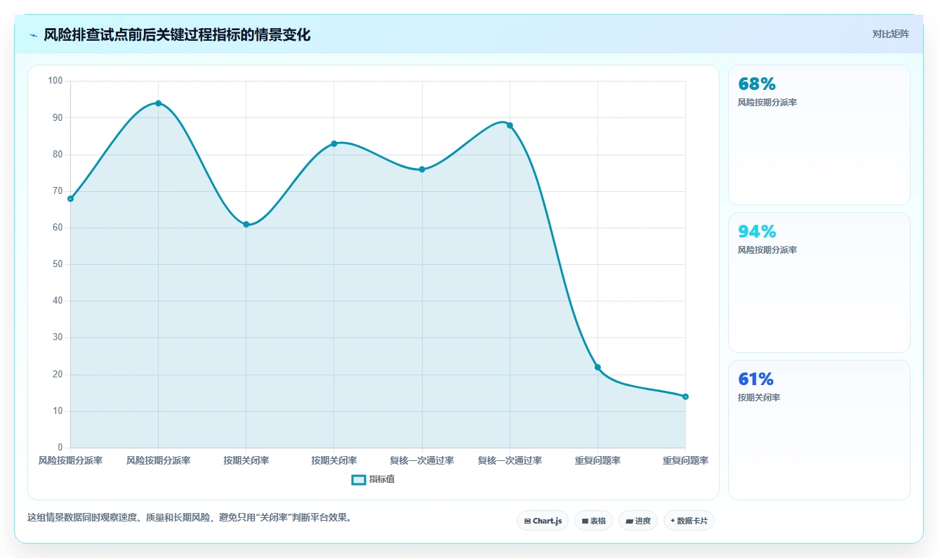Click the progress icon in the 进度 chip
The height and width of the screenshot is (558, 938).
coord(629,521)
